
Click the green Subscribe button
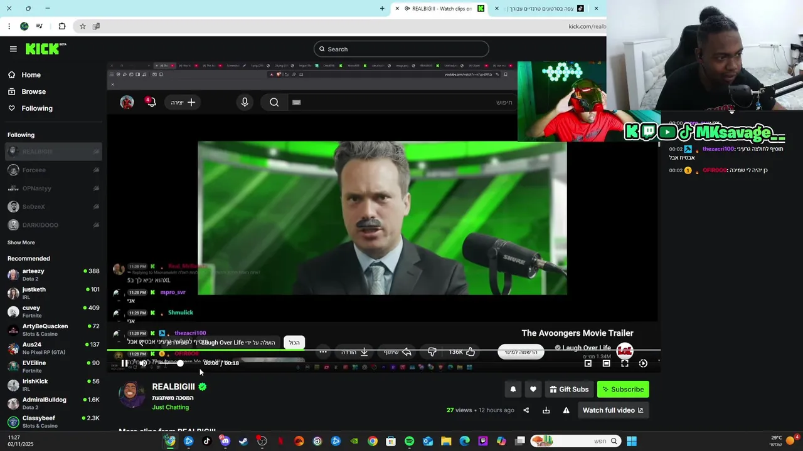pos(623,390)
